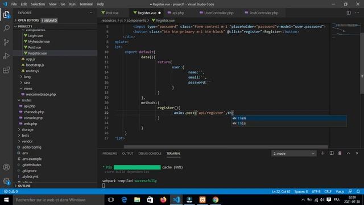The image size is (364, 205).
Task: Create a new terminal with plus icon
Action: pyautogui.click(x=322, y=153)
